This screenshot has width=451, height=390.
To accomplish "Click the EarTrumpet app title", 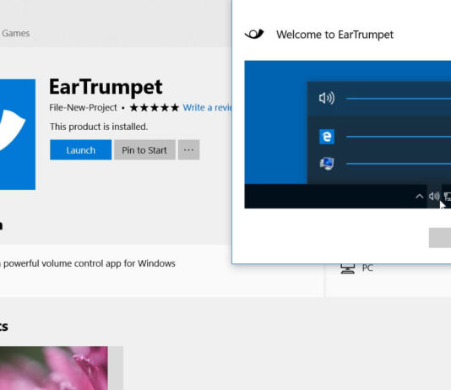I will pos(106,87).
